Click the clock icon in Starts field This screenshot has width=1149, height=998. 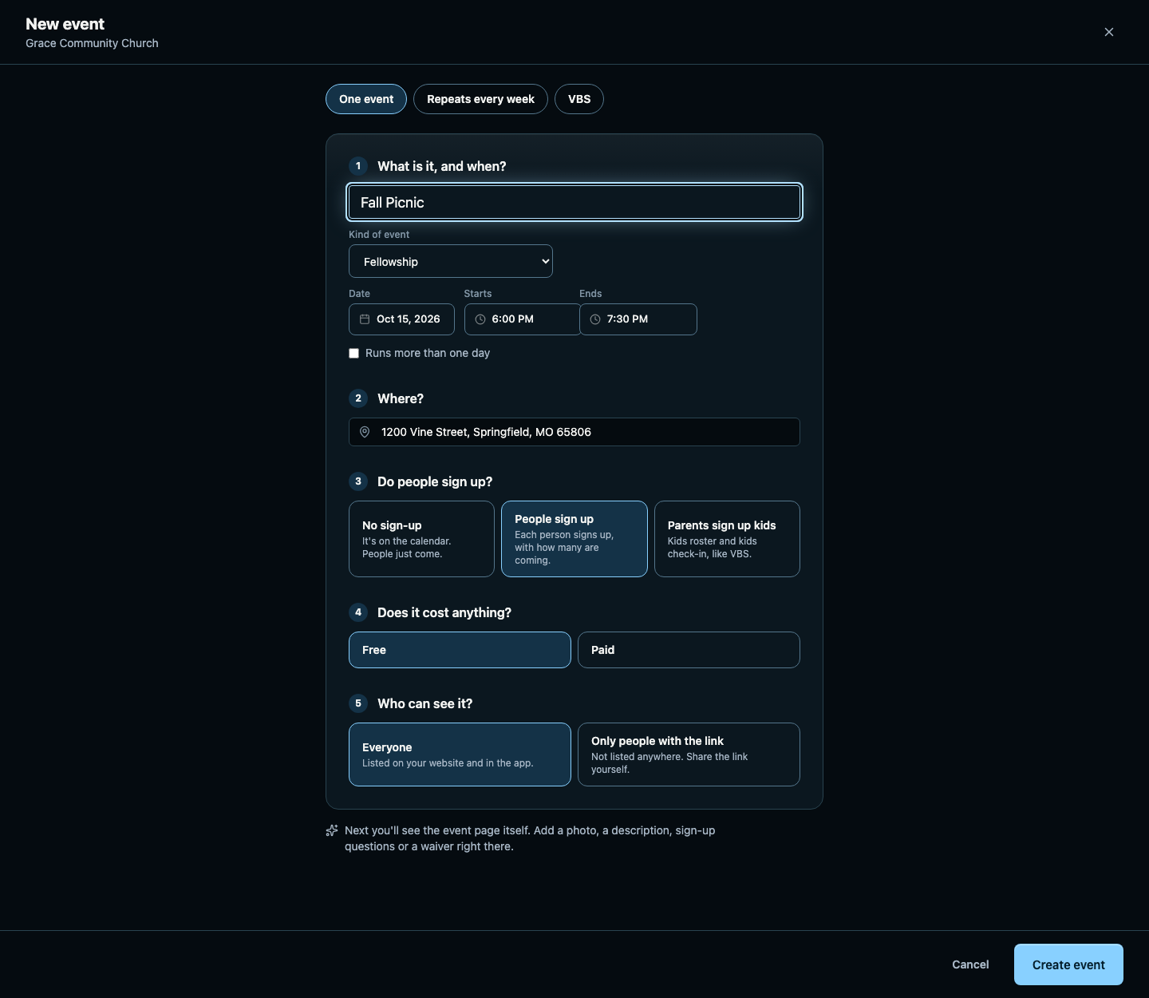[x=480, y=319]
